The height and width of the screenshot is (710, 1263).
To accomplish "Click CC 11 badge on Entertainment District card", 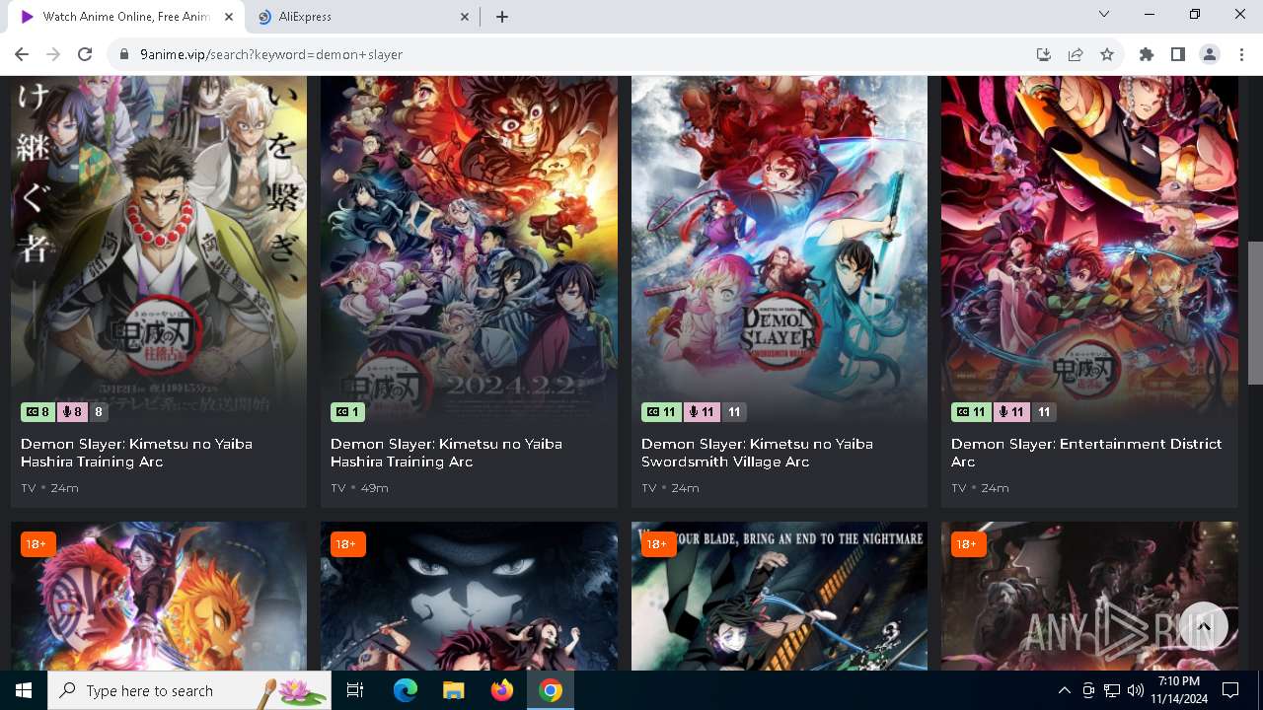I will 971,412.
